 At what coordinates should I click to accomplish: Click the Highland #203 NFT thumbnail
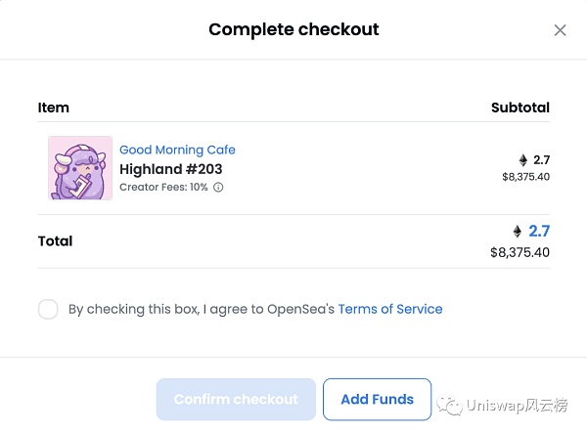click(80, 168)
